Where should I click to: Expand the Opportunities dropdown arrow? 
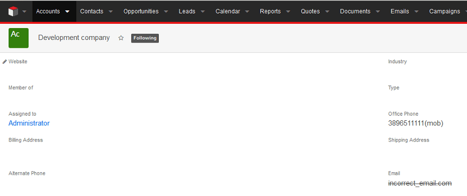click(166, 11)
